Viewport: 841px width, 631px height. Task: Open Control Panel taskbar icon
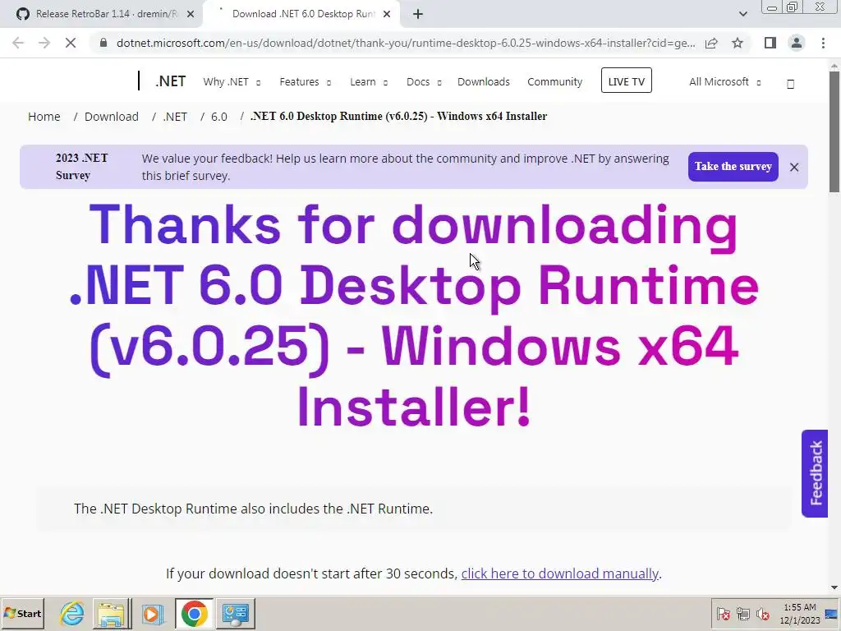[x=236, y=613]
